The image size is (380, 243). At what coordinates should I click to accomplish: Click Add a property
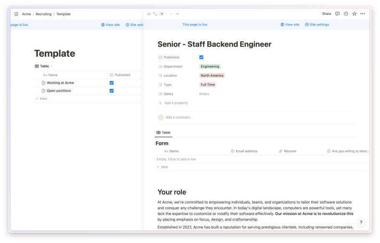pos(173,103)
